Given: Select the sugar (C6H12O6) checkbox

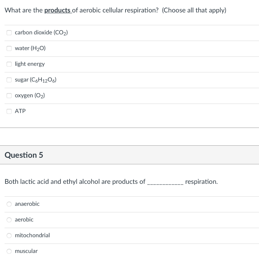Looking at the screenshot, I should tap(9, 80).
